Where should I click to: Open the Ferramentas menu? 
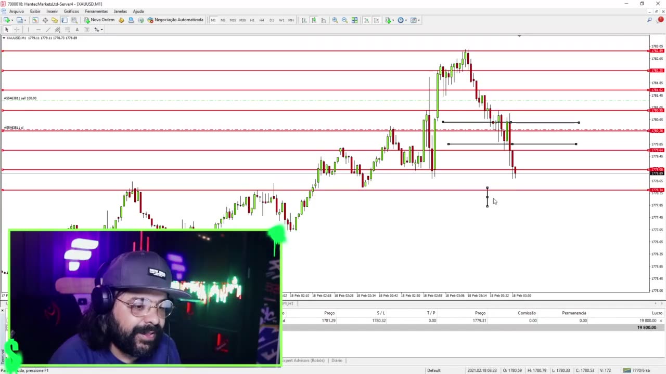[96, 11]
